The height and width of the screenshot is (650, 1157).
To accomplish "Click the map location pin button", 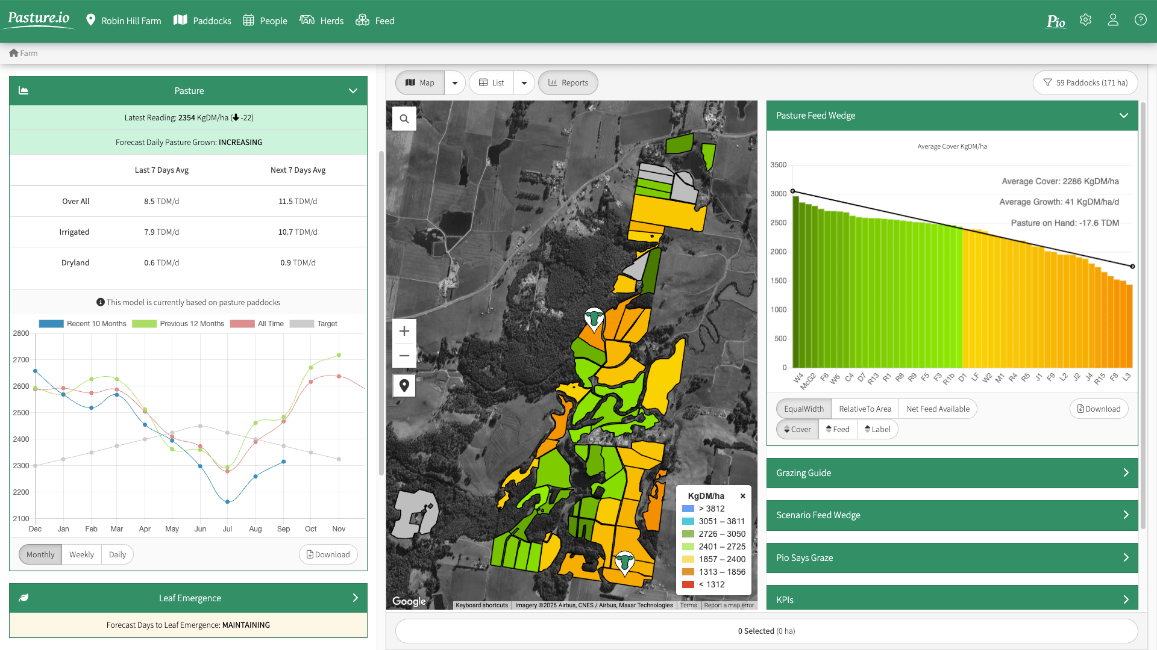I will click(x=404, y=385).
